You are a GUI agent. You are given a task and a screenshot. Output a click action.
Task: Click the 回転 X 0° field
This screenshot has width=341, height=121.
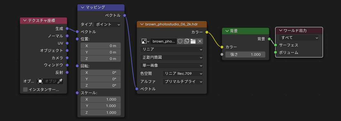pos(101,73)
